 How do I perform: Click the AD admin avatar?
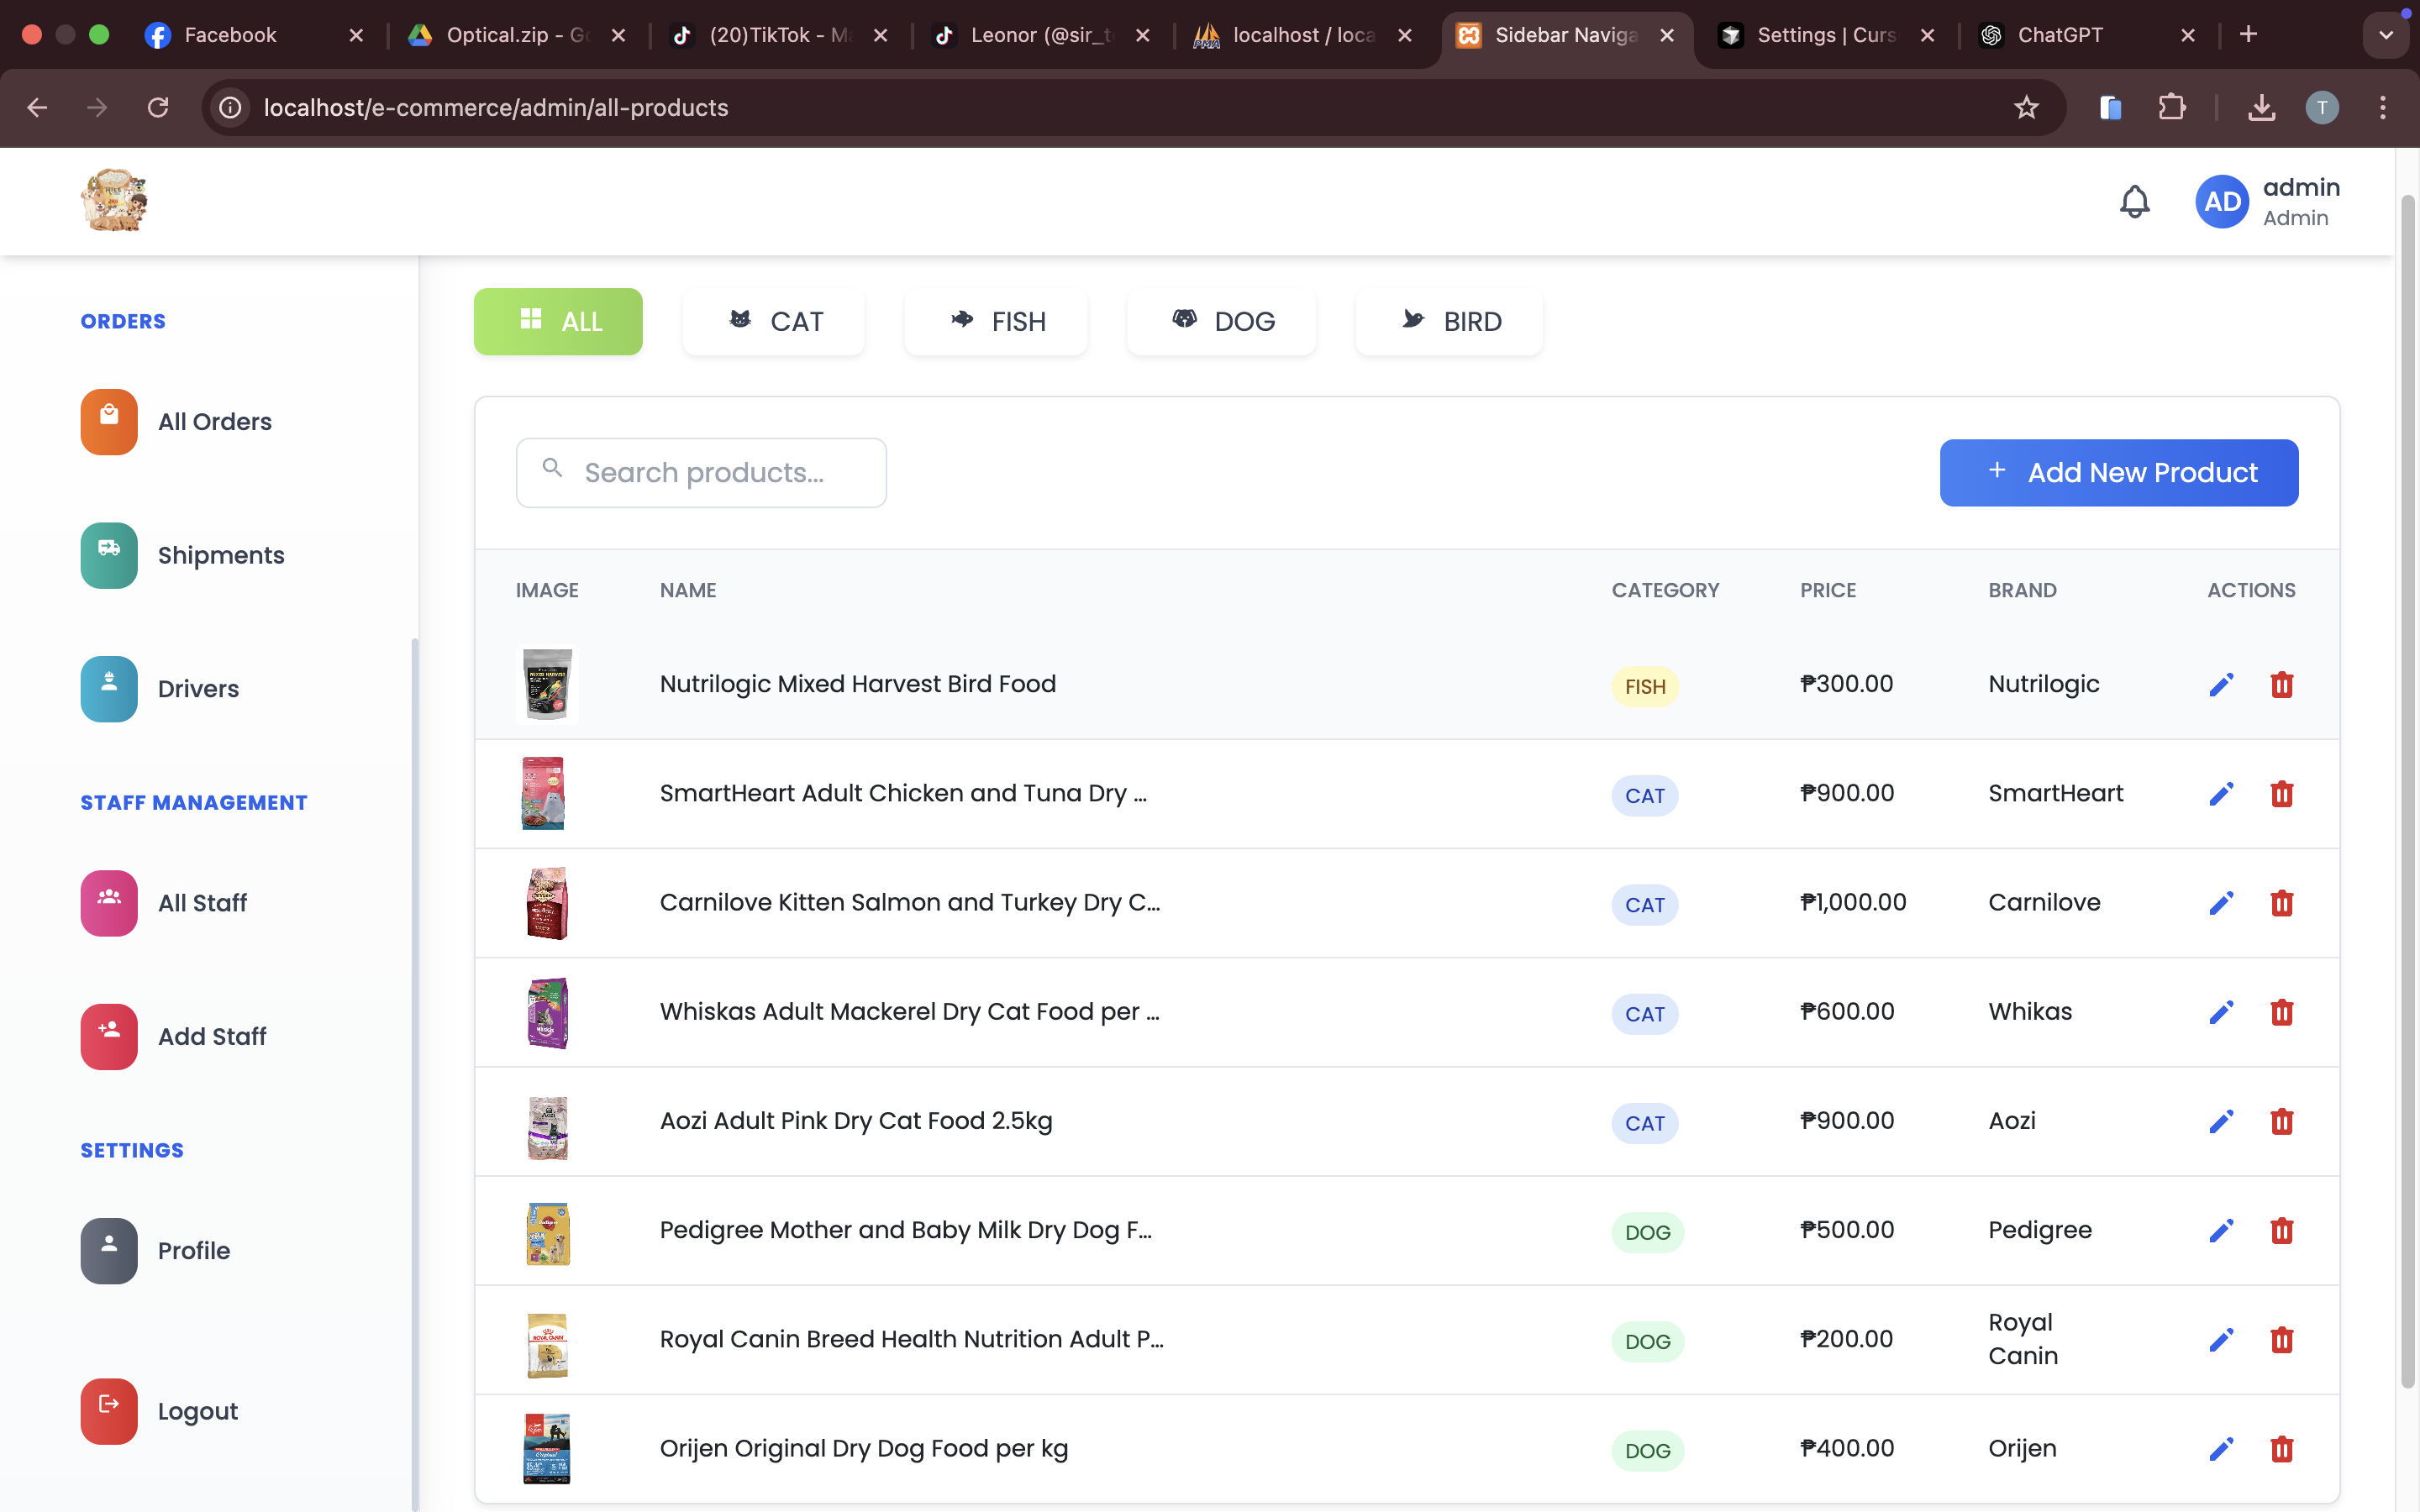click(x=2222, y=202)
